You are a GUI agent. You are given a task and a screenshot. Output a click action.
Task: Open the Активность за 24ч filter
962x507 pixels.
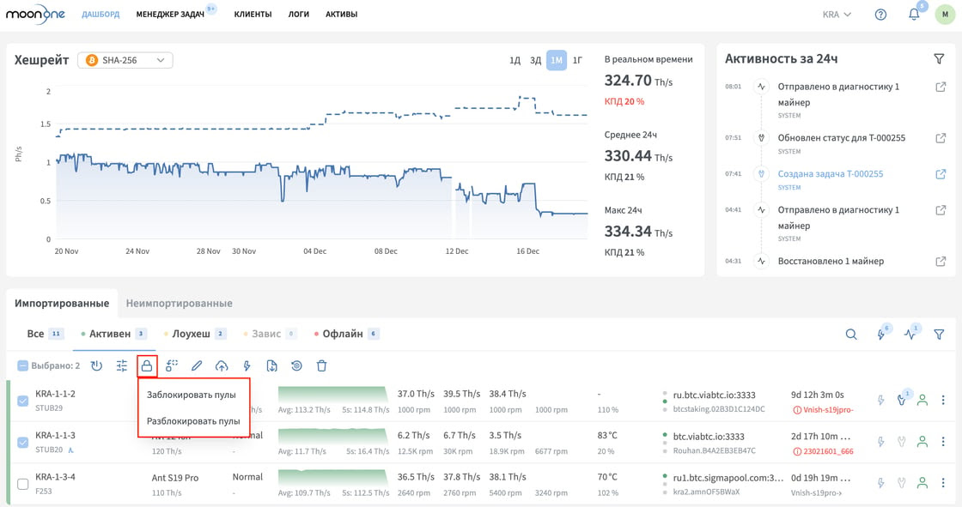[x=939, y=59]
